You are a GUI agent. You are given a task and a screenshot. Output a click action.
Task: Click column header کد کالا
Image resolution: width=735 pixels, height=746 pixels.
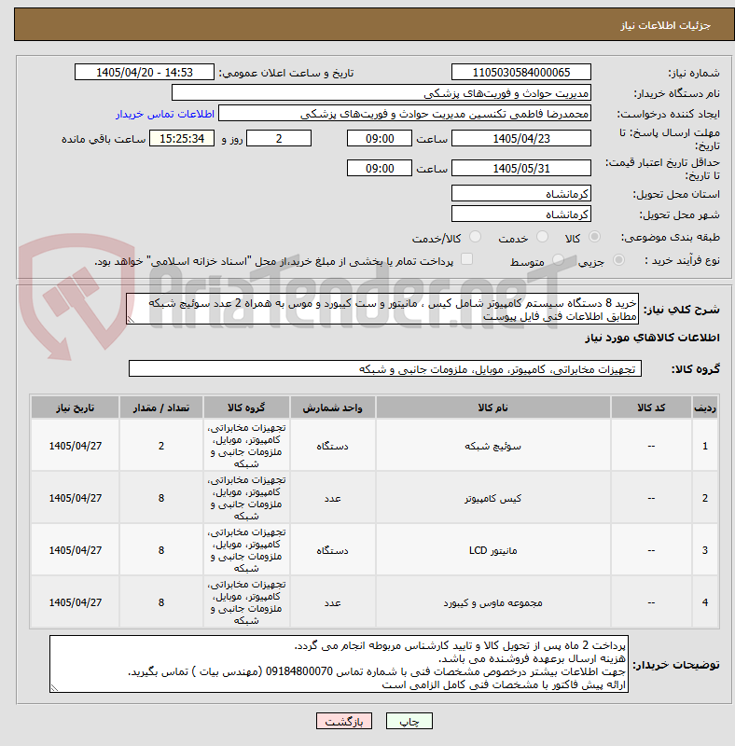[651, 408]
